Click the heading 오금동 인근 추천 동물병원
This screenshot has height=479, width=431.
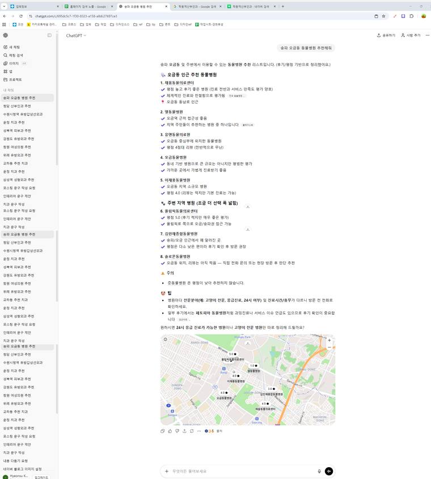(x=192, y=74)
